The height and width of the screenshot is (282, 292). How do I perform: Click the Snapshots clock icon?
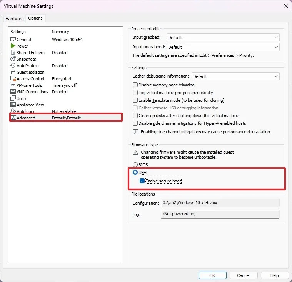[x=13, y=59]
